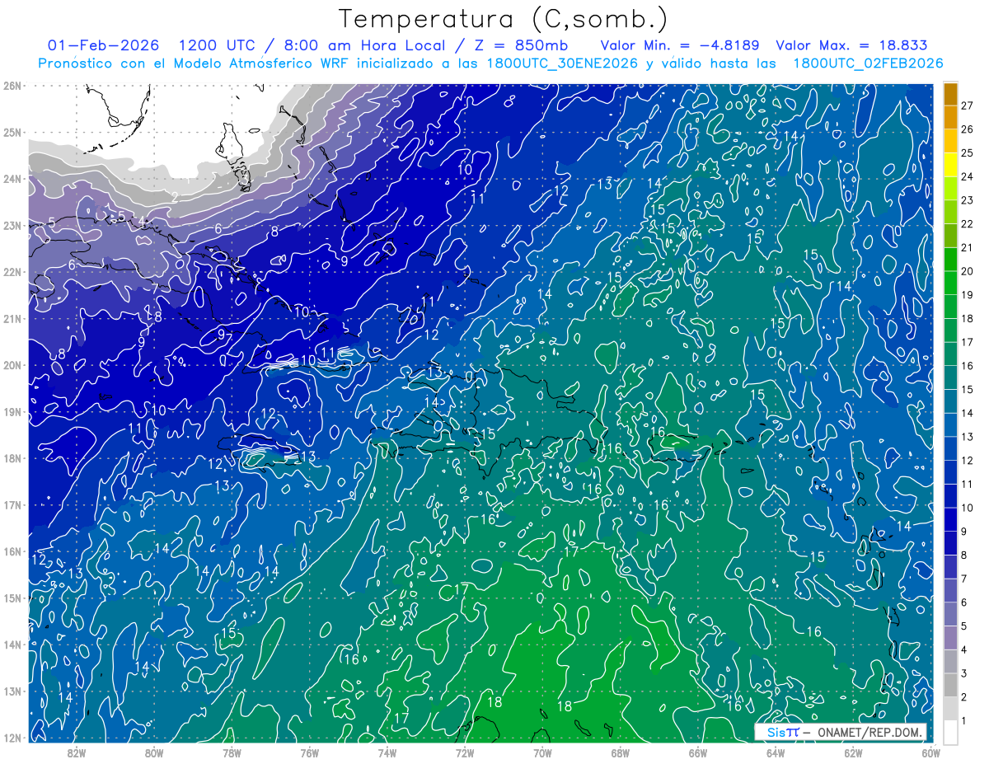Click color scale value 25
989x764 pixels.
coord(968,153)
